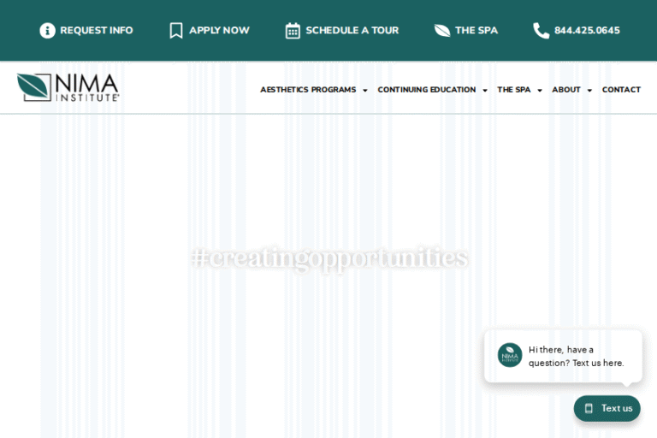Viewport: 657px width, 438px height.
Task: Click the NIMA avatar in chat bubble
Action: point(510,355)
